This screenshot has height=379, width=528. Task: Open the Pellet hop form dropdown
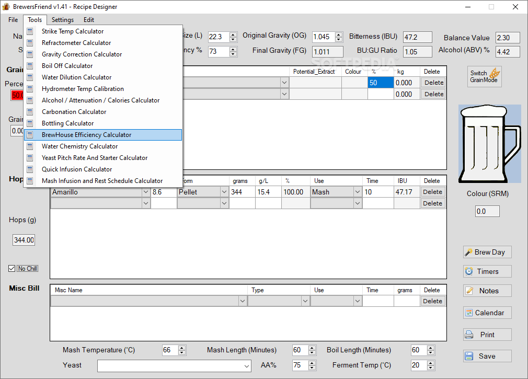click(224, 192)
